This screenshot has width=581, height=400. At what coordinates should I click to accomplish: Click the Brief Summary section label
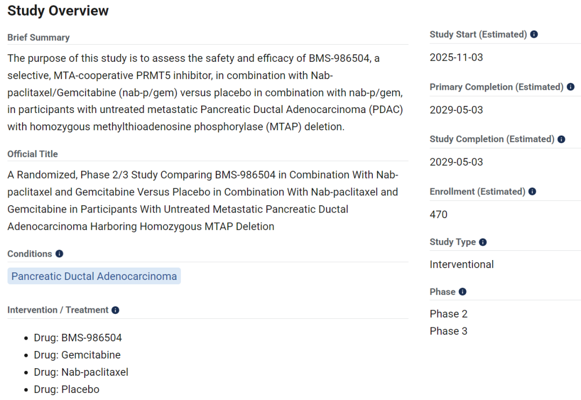click(x=39, y=38)
